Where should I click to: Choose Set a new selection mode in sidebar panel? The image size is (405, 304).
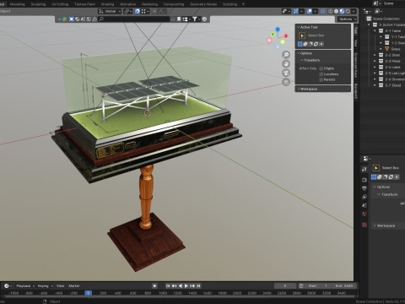[300, 44]
